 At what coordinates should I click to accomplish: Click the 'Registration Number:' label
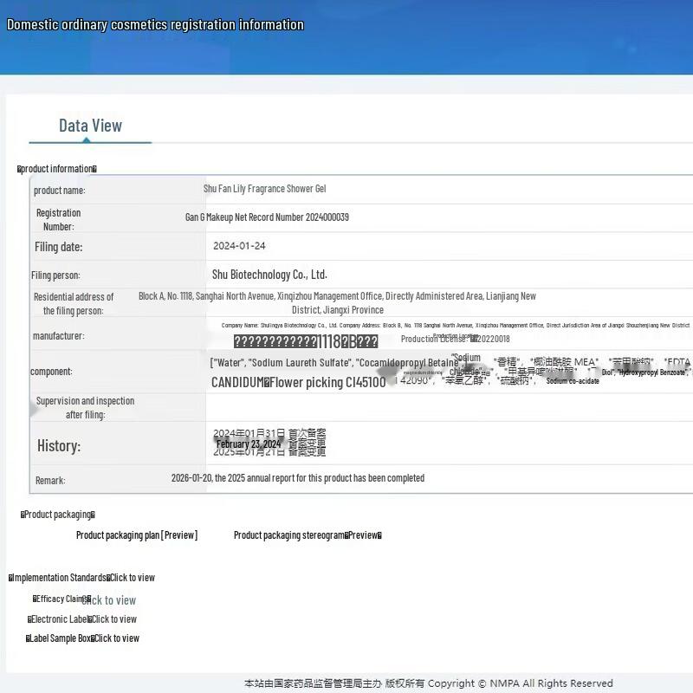click(59, 220)
